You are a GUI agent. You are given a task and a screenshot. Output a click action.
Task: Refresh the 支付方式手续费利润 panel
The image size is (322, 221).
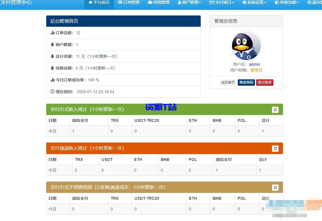pyautogui.click(x=275, y=187)
